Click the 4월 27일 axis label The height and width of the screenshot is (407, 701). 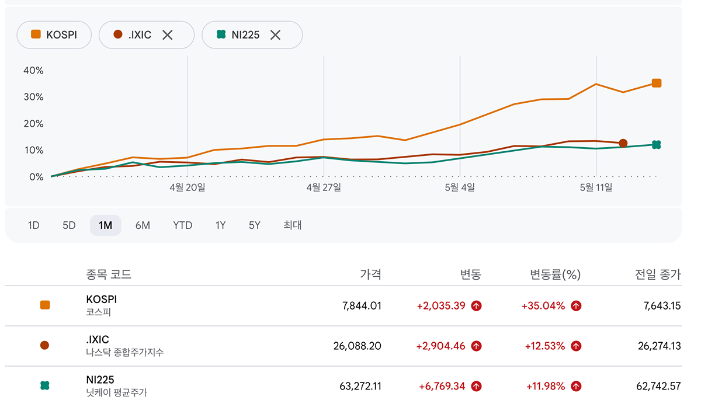point(324,187)
